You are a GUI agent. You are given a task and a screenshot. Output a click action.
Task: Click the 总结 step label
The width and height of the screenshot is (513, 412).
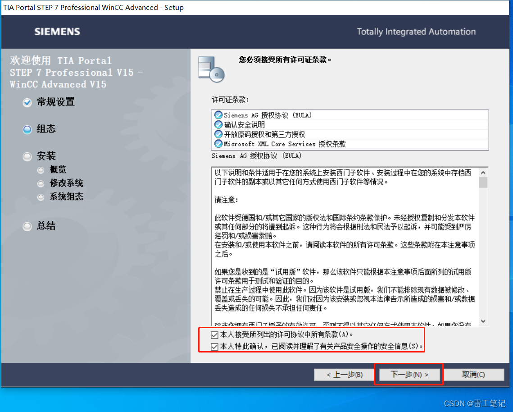(46, 226)
